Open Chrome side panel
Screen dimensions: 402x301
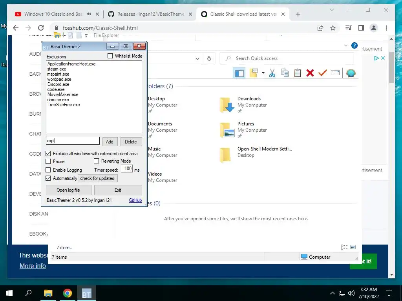[x=361, y=28]
